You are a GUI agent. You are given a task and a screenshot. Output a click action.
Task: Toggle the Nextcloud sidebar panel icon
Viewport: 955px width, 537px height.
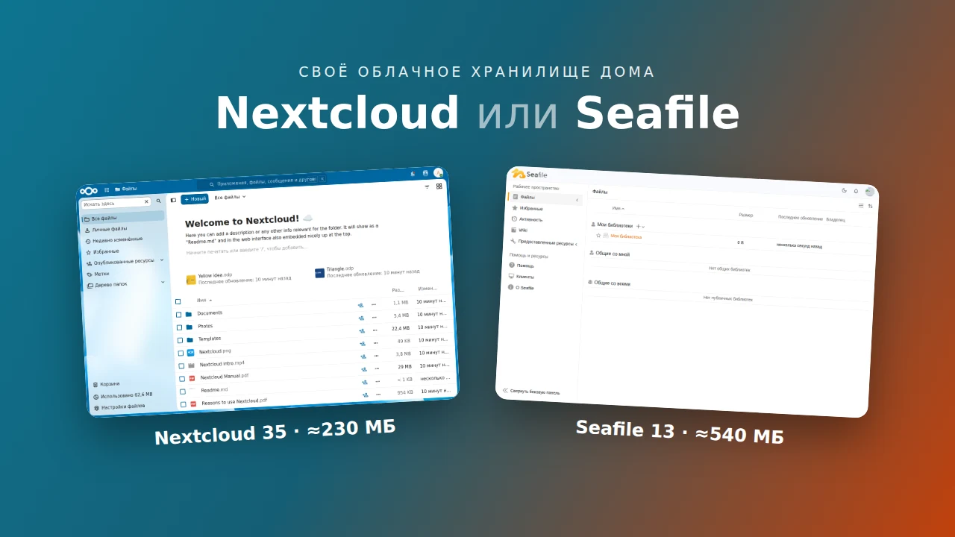[x=173, y=200]
